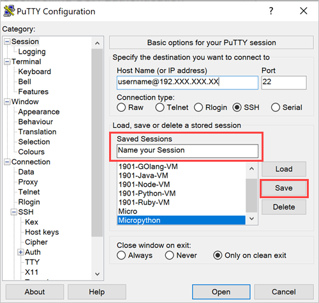Open the Bell settings category
This screenshot has width=319, height=303.
point(25,82)
